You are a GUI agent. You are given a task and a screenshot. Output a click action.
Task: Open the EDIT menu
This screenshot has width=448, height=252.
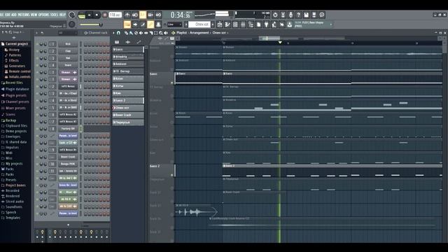(7, 15)
